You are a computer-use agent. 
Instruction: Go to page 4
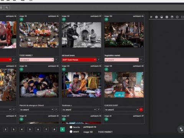[x=22, y=130]
